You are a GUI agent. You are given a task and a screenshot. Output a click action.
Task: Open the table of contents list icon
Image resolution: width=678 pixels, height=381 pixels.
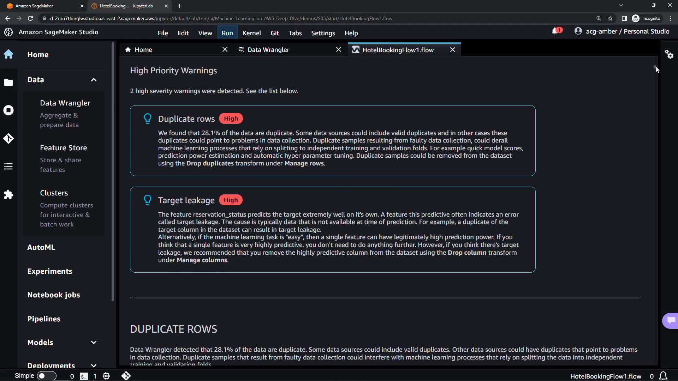point(8,167)
